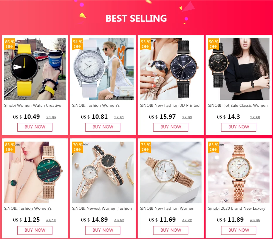Click BUY NOW under the 11.69 price

pyautogui.click(x=171, y=230)
